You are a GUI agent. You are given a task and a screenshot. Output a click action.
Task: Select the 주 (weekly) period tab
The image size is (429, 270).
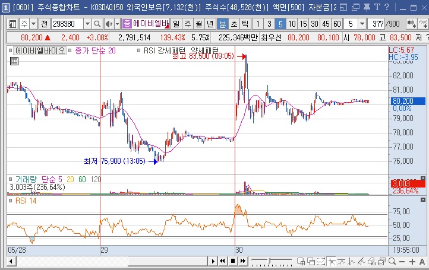click(x=188, y=24)
